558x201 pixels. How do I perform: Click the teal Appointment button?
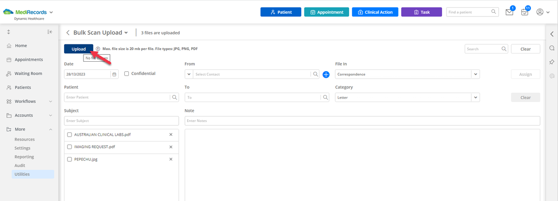326,12
